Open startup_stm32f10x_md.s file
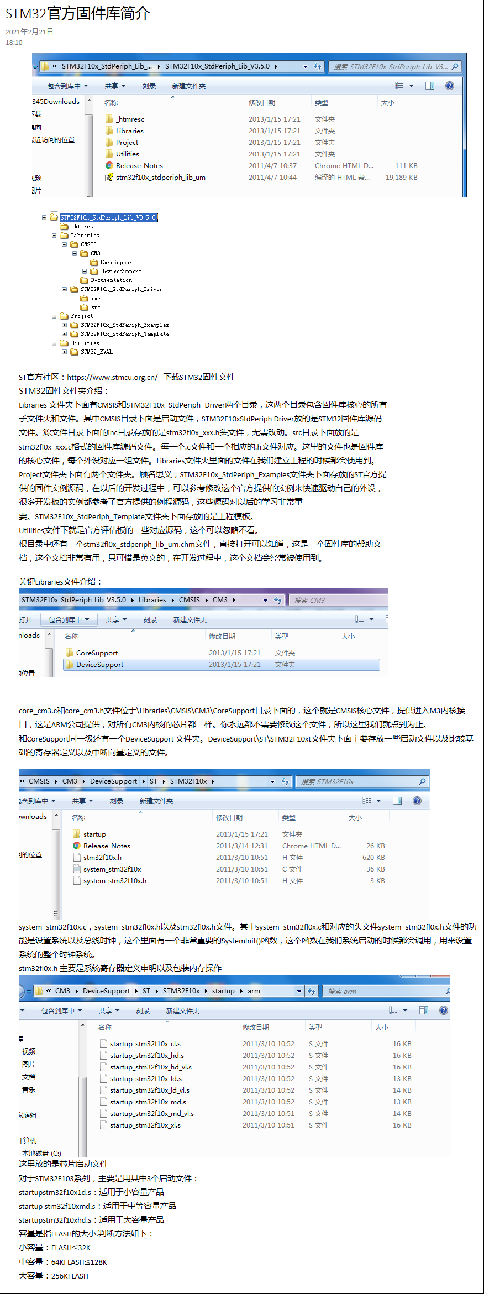Screen dimensions: 484x1294 pyautogui.click(x=148, y=1102)
